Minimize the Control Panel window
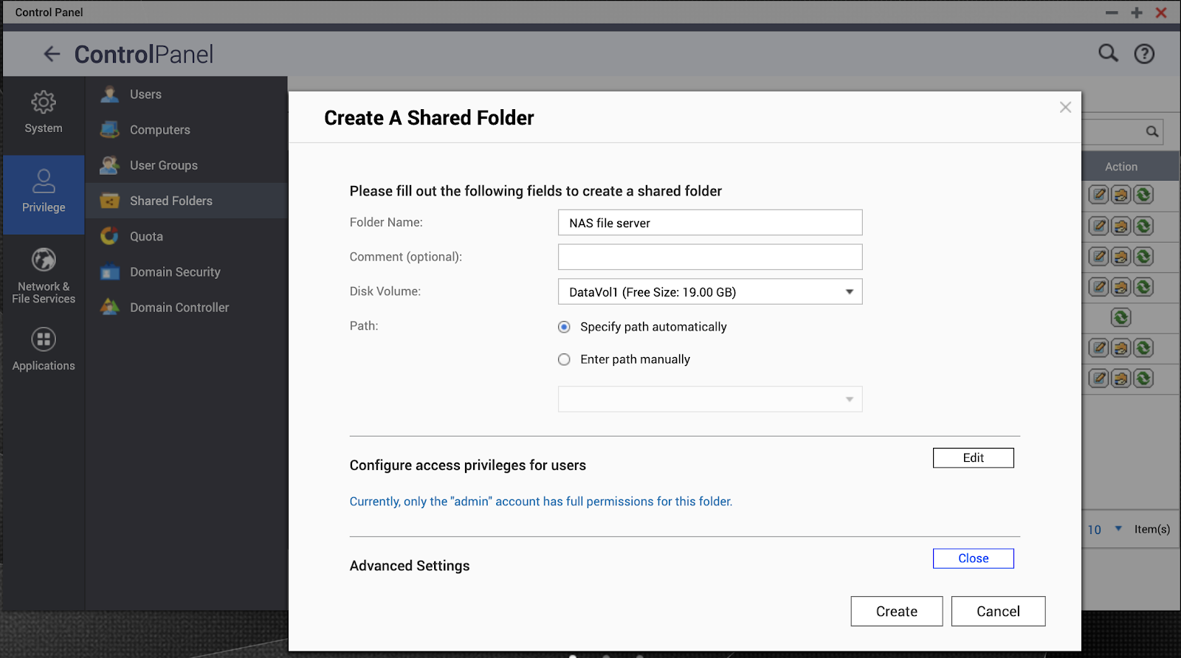1181x658 pixels. pyautogui.click(x=1112, y=13)
